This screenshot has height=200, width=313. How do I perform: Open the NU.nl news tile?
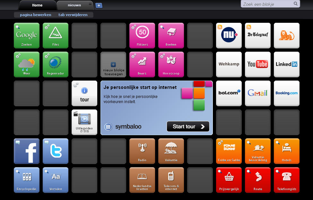point(229,36)
